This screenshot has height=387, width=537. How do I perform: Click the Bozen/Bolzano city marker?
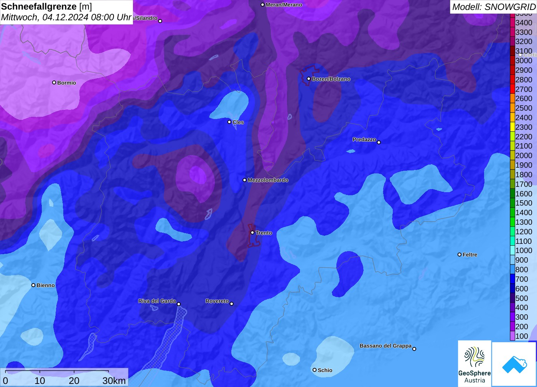pyautogui.click(x=309, y=78)
